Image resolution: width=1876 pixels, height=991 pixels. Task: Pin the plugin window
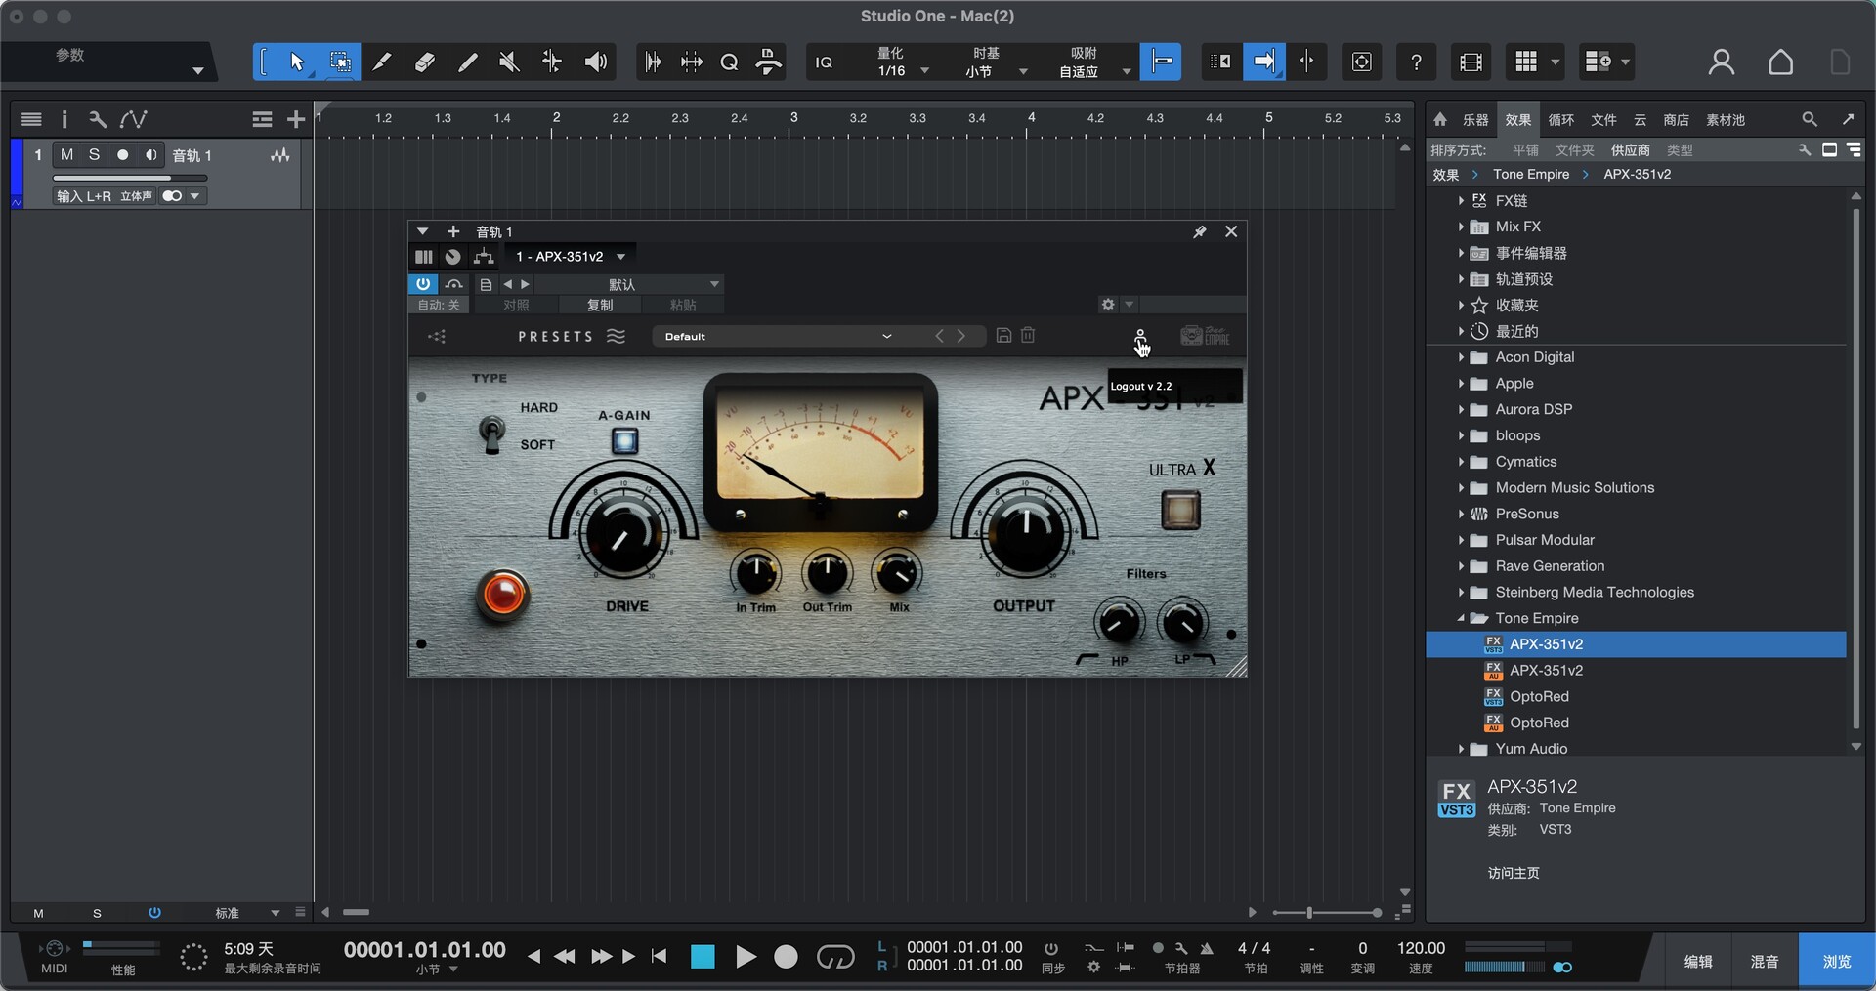tap(1199, 231)
